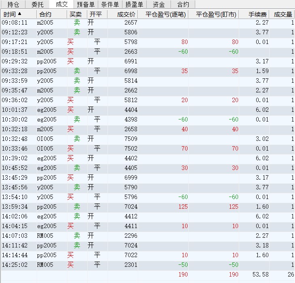Click the OI005 contract at 10:32:48

coord(45,139)
